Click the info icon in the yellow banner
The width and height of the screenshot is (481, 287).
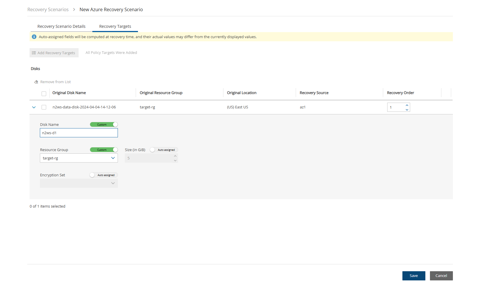pos(34,37)
